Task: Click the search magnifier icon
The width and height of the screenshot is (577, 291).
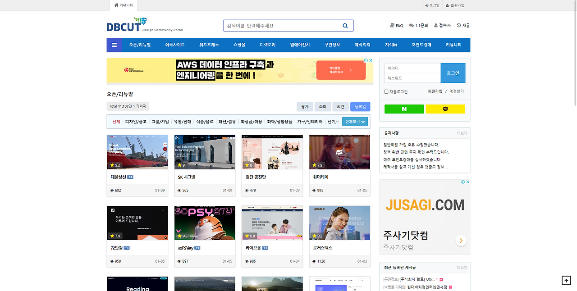Action: point(345,26)
